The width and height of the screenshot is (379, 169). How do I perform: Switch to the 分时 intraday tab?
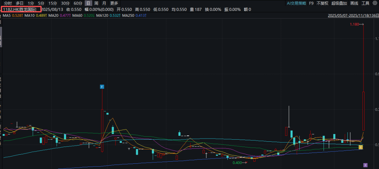pos(8,3)
